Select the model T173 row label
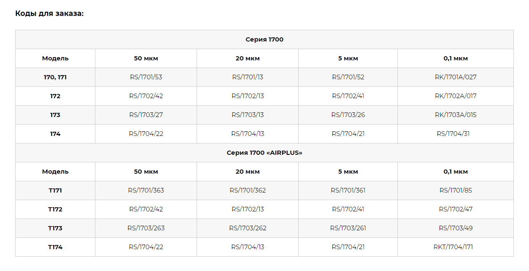The image size is (529, 271). coord(55,228)
